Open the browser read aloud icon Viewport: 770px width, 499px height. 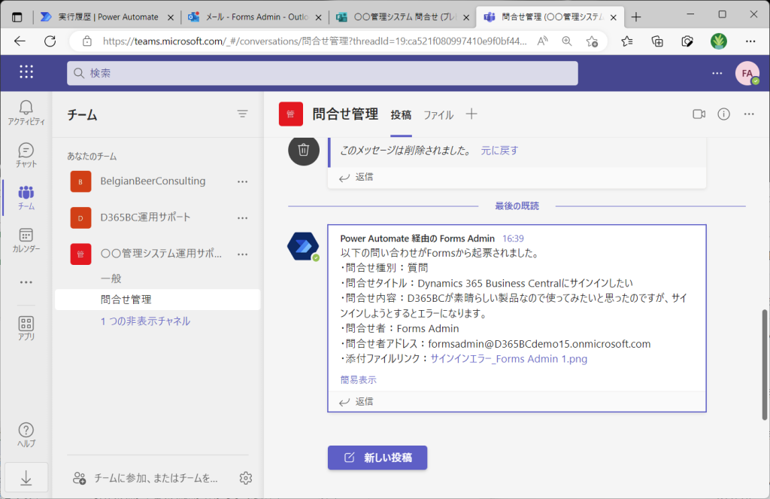point(542,41)
